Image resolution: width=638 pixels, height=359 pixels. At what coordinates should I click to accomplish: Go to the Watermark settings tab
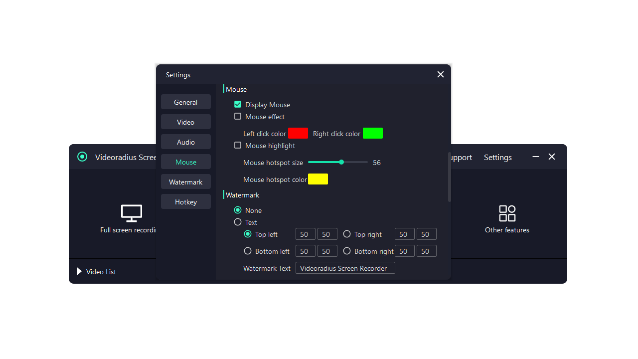186,182
